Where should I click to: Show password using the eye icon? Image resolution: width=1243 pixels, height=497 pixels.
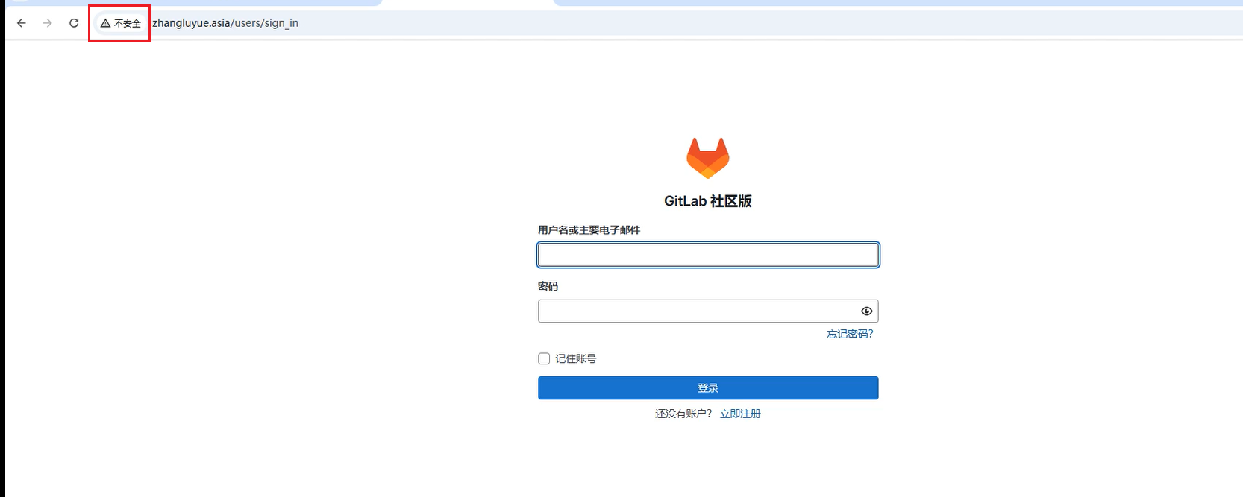pyautogui.click(x=866, y=311)
